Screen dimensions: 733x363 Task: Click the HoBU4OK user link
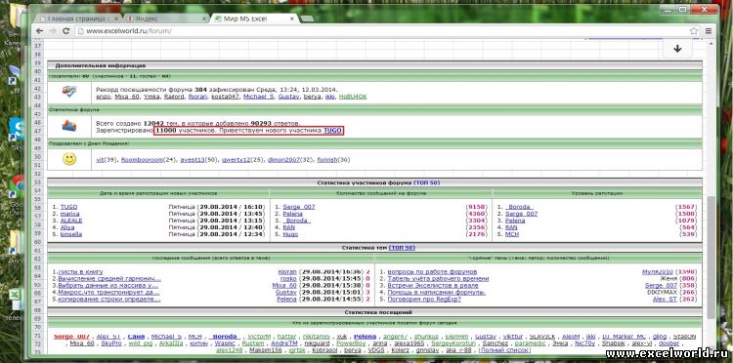pyautogui.click(x=353, y=97)
